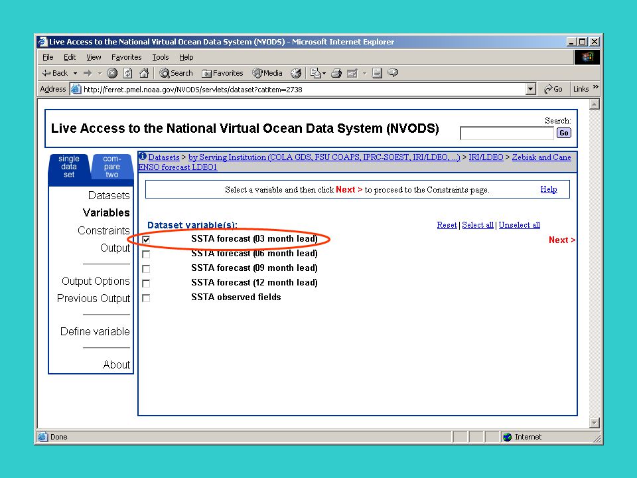Open the Edit menu
The height and width of the screenshot is (478, 637).
coord(70,57)
